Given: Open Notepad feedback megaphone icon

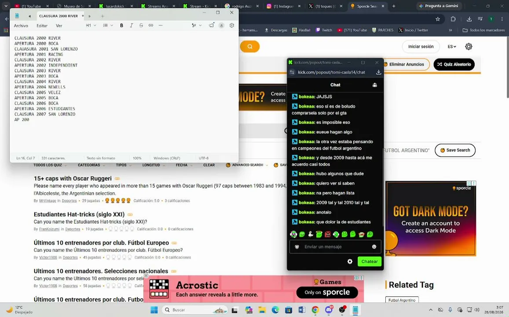Looking at the screenshot, I should click(211, 26).
